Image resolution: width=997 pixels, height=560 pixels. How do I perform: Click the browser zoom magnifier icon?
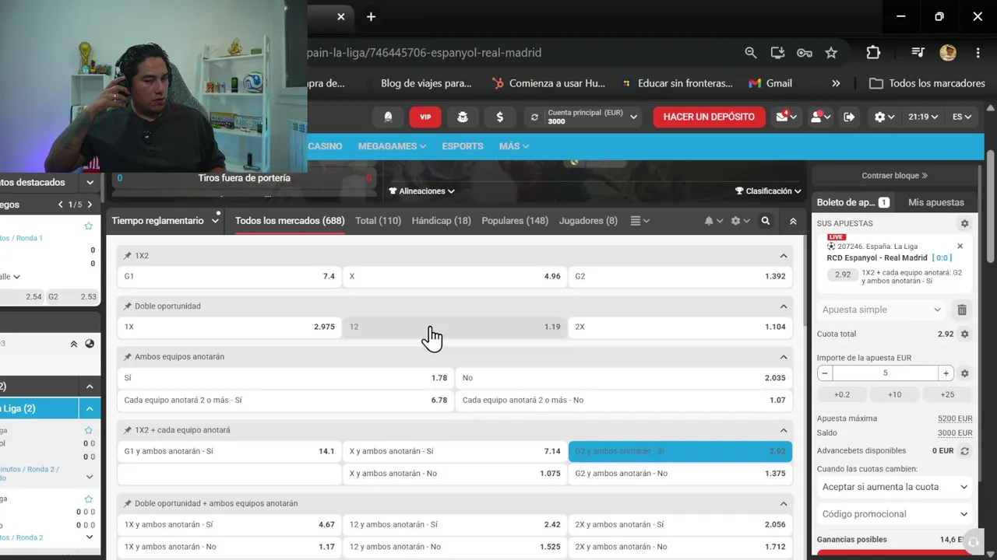coord(751,53)
